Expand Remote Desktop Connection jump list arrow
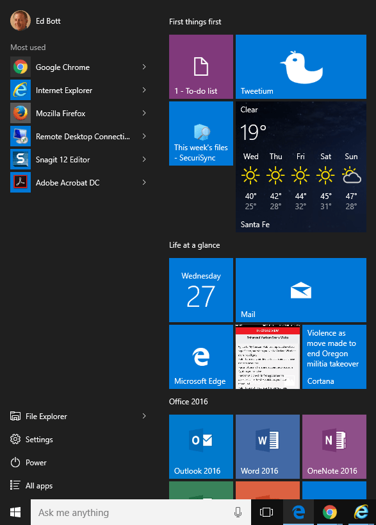Screen dimensions: 376x525 pos(144,136)
